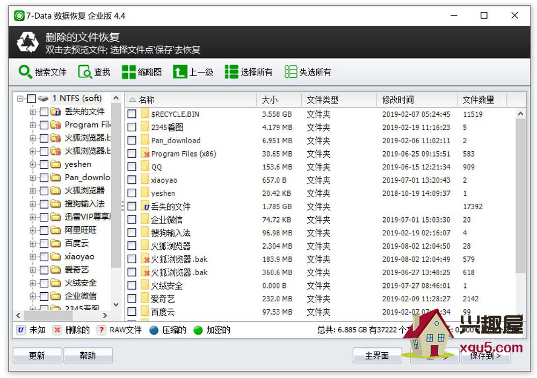The image size is (537, 378).
Task: Click the Deleted (删除的) legend icon
Action: (57, 330)
